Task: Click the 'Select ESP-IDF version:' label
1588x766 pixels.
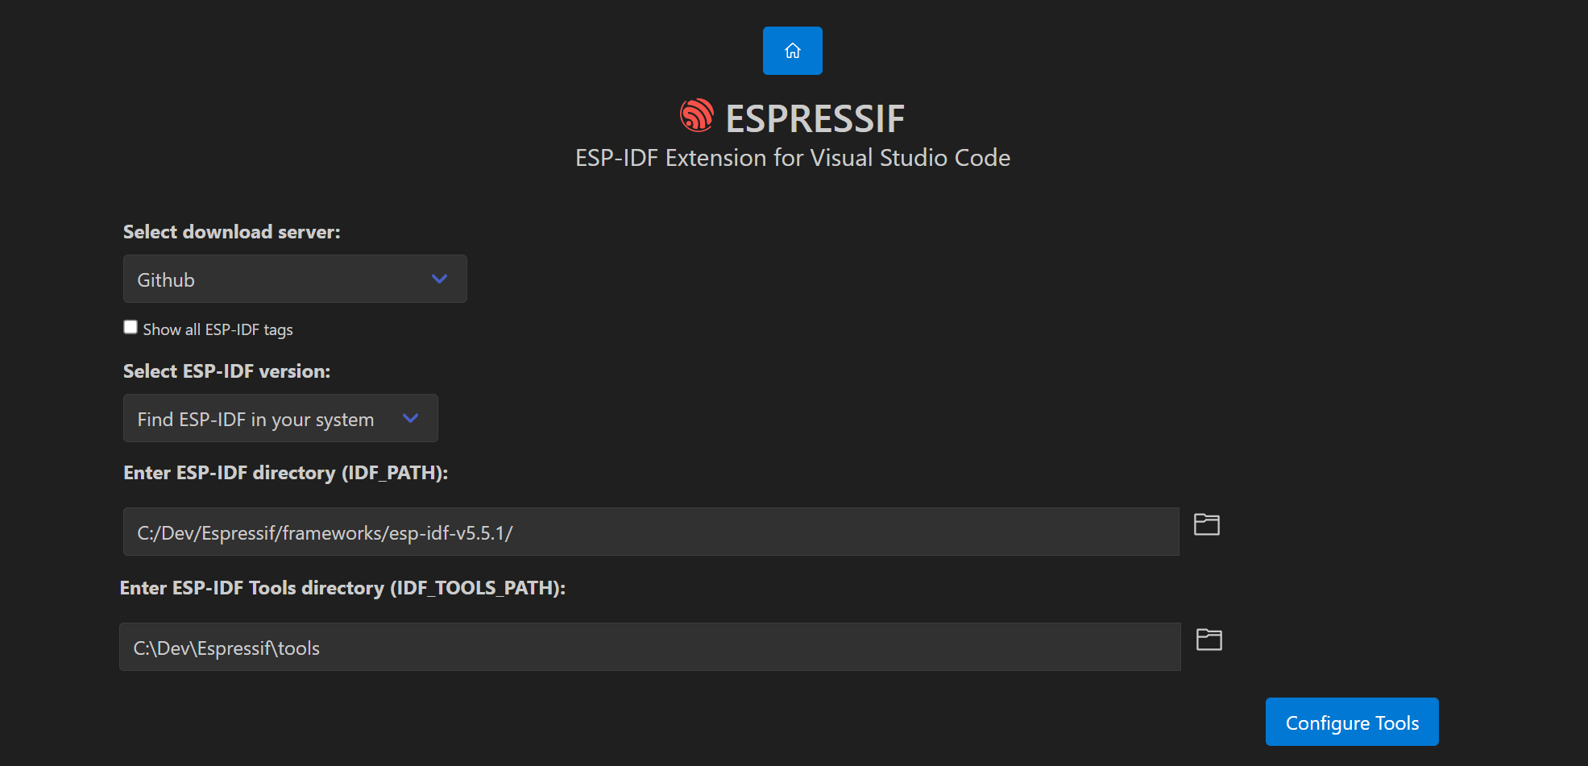Action: coord(226,371)
